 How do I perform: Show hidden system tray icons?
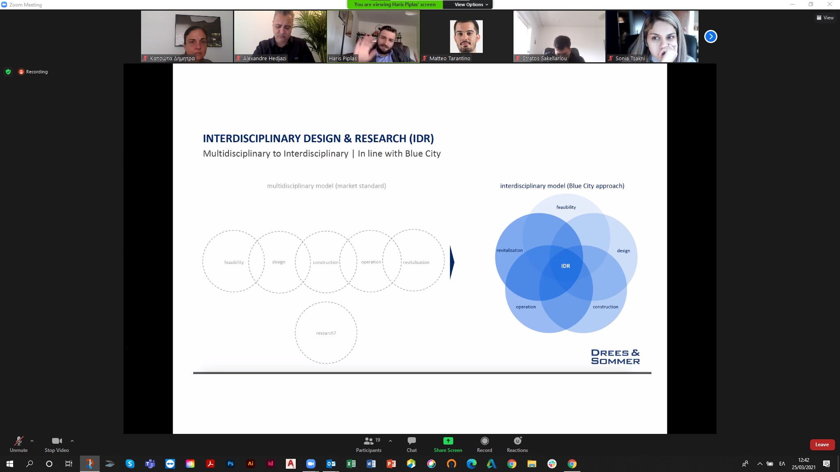[760, 464]
